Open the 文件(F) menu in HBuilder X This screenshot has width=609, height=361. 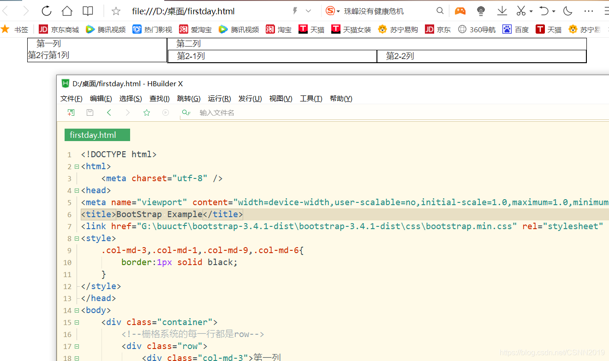point(72,98)
